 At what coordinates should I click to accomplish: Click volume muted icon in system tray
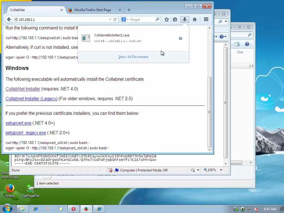pos(256,209)
